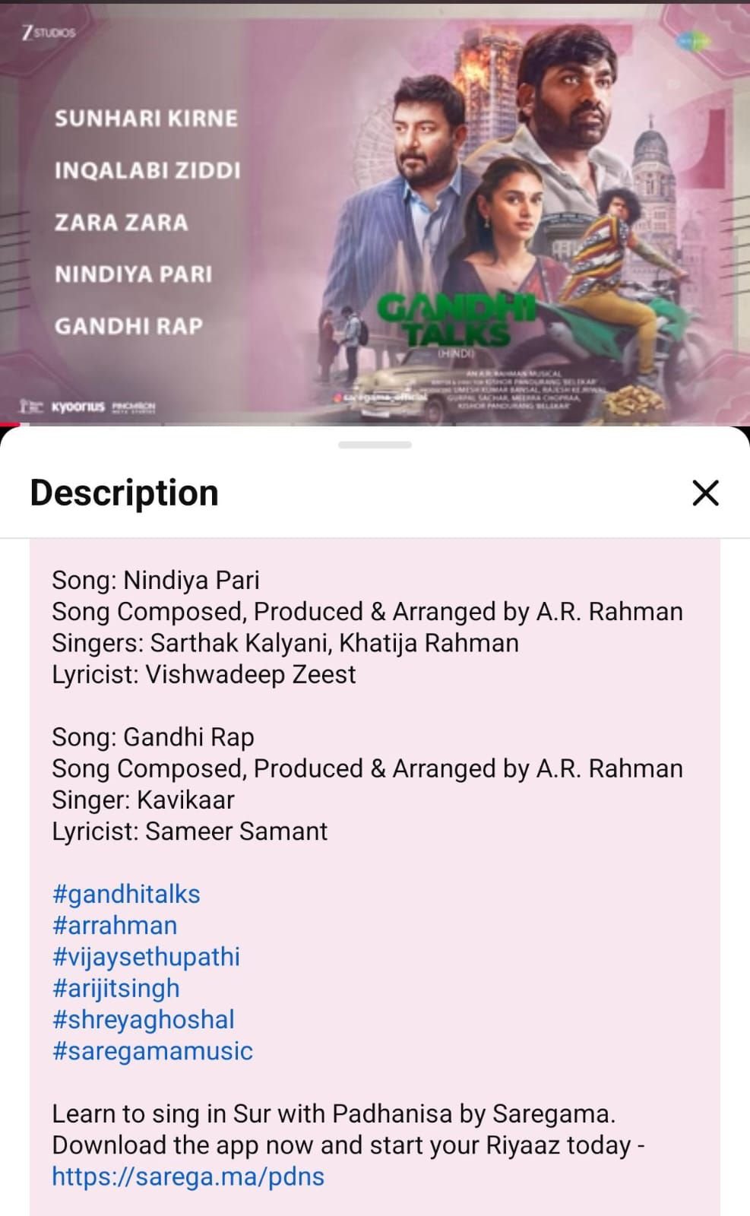
Task: Click the Kyoorius logo on video
Action: point(78,407)
